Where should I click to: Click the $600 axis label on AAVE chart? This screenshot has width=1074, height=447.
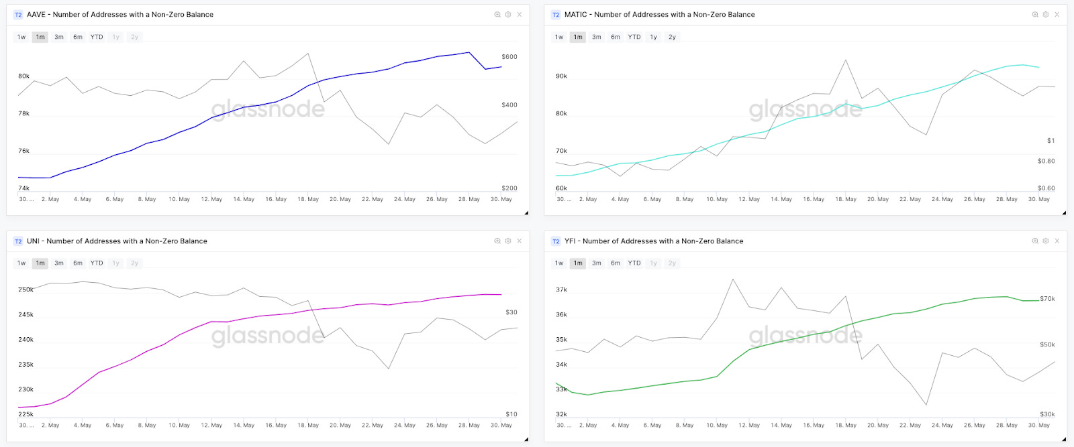click(x=509, y=57)
